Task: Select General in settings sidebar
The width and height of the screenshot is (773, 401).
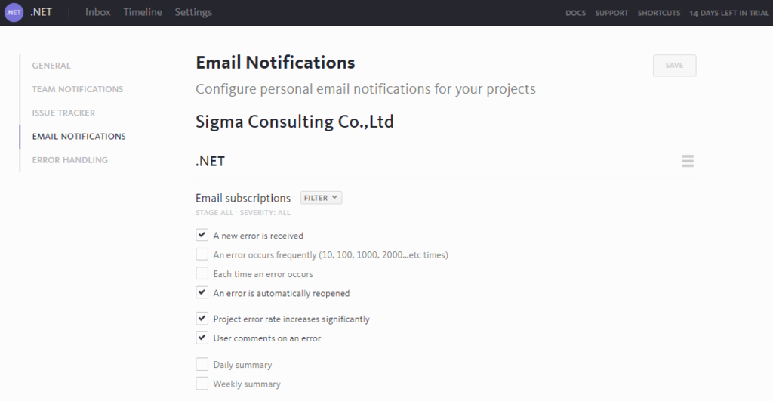Action: (51, 66)
